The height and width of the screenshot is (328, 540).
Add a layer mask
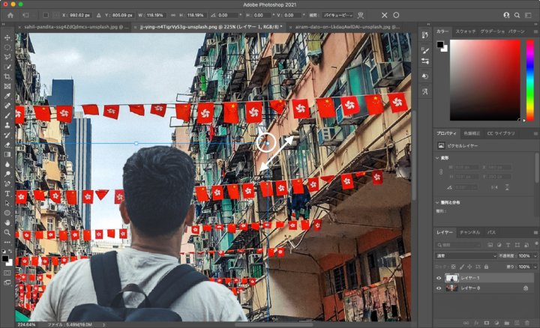[x=487, y=323]
